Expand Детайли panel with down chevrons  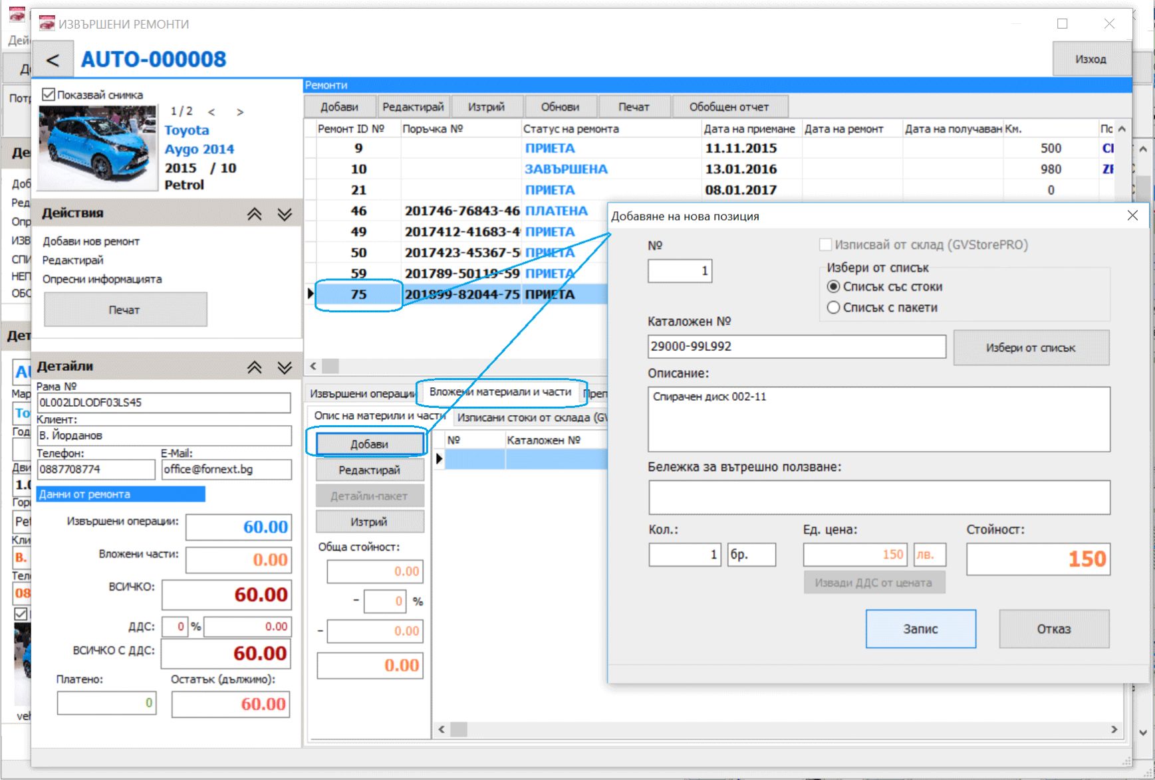pyautogui.click(x=285, y=367)
